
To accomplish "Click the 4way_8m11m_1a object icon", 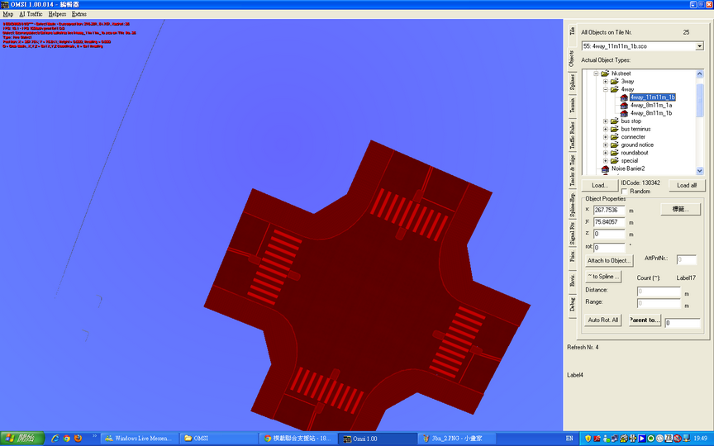I will coord(624,105).
